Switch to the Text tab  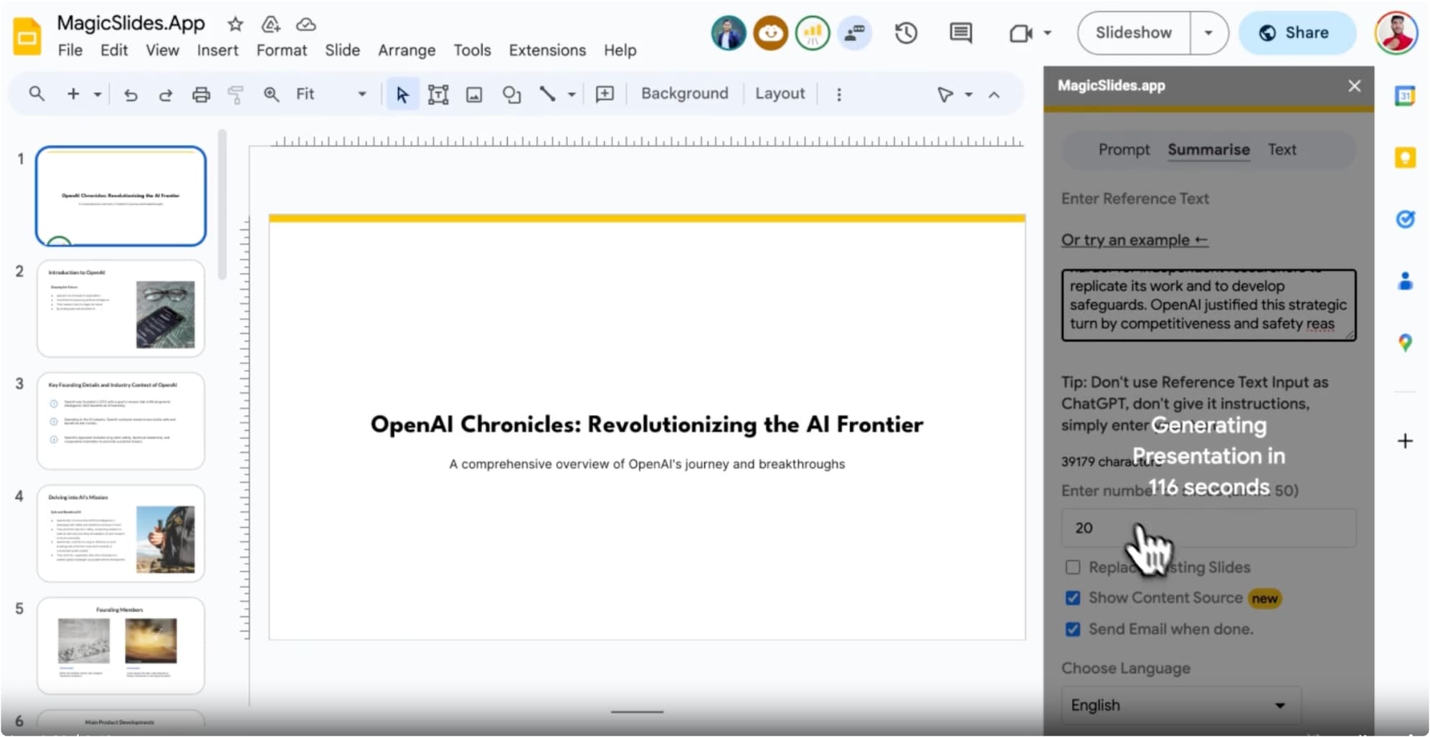[x=1282, y=150]
